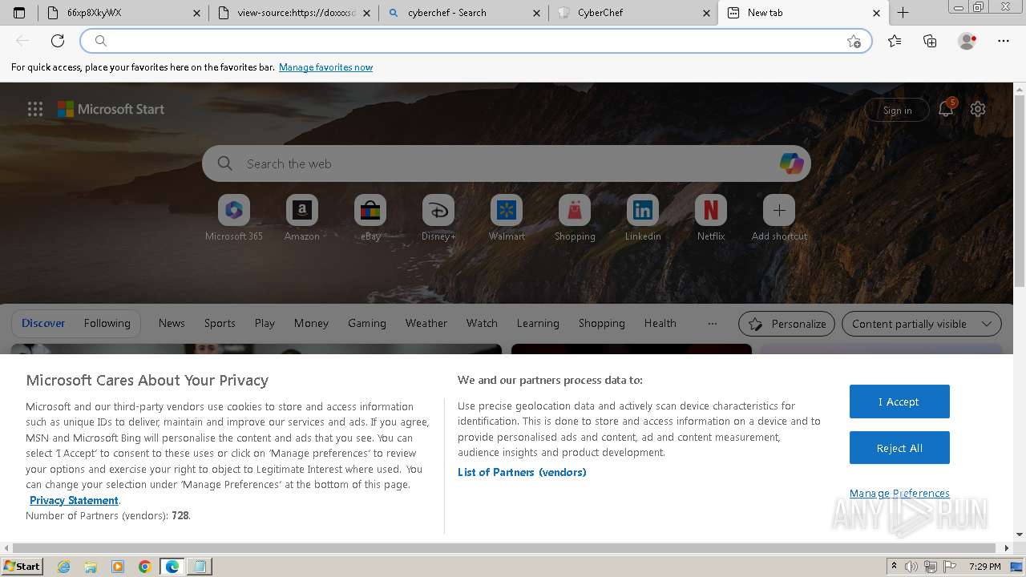The image size is (1026, 577).
Task: Open the Weather category
Action: coord(426,323)
